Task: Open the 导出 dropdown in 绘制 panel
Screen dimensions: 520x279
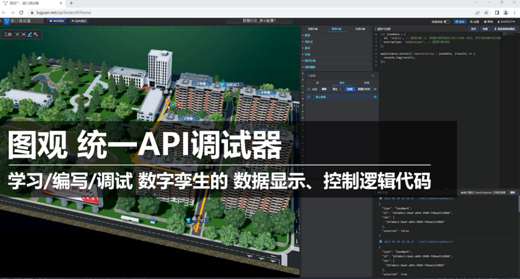Action: click(337, 89)
